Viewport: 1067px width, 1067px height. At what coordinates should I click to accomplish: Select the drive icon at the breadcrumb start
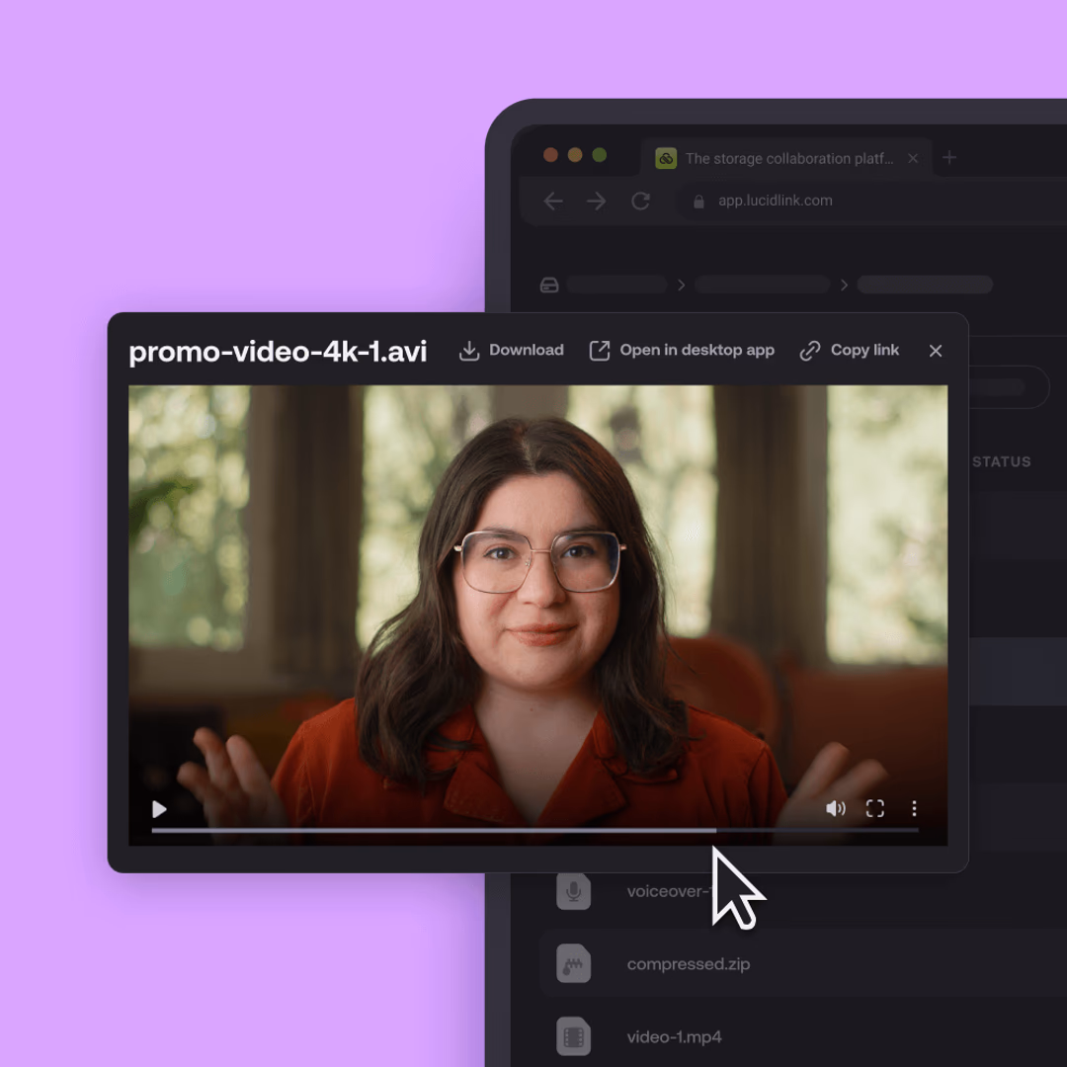549,285
